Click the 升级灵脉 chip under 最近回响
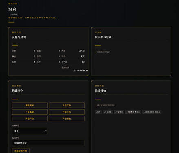The height and width of the screenshot is (153, 179). tap(108, 112)
